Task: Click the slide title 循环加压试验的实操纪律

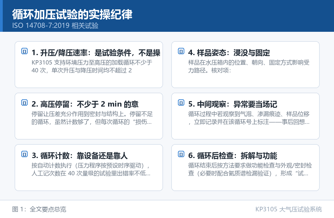Action: (x=72, y=15)
